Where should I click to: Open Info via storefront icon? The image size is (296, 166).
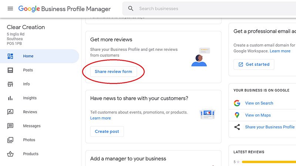(10, 84)
